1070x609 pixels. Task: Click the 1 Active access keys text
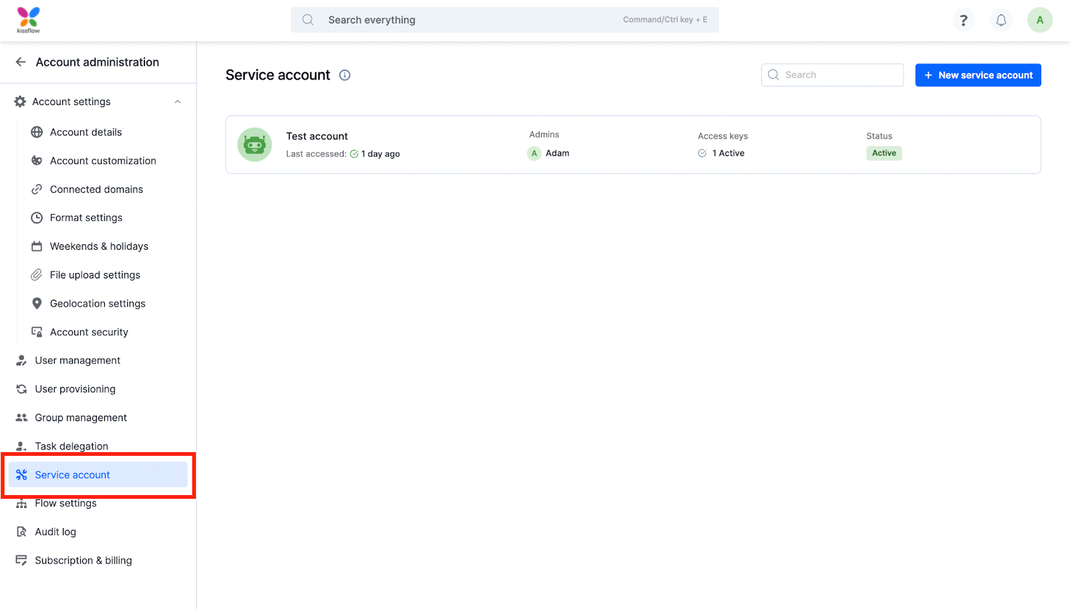pos(728,153)
